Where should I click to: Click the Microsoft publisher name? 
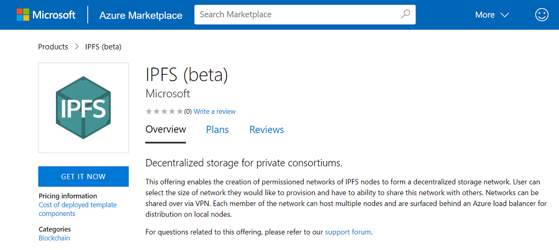tap(168, 94)
